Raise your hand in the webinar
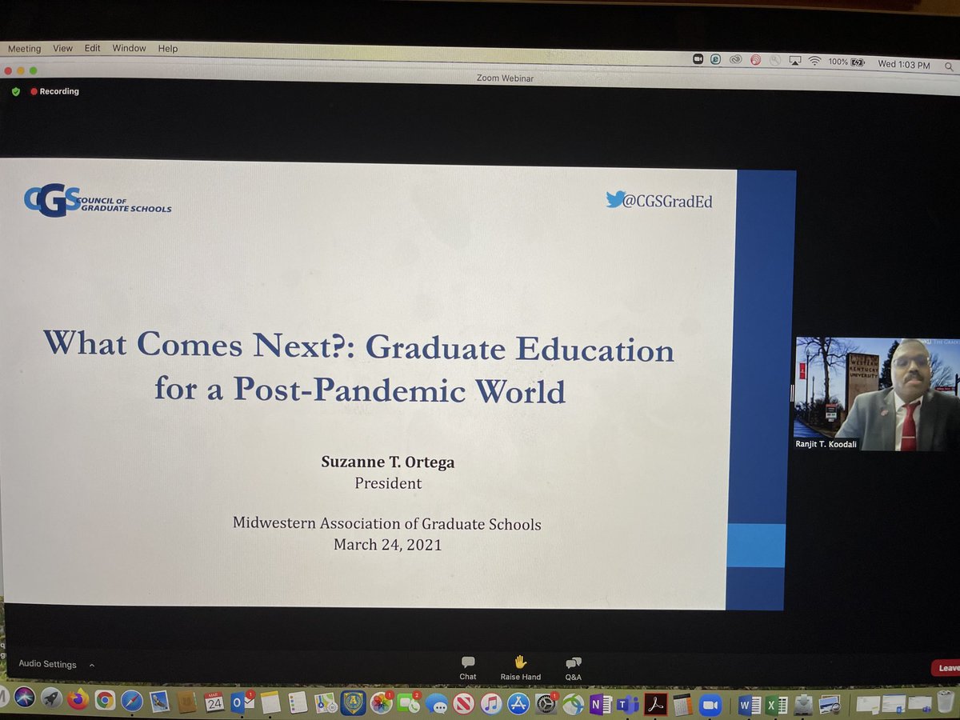The image size is (960, 720). pos(520,667)
